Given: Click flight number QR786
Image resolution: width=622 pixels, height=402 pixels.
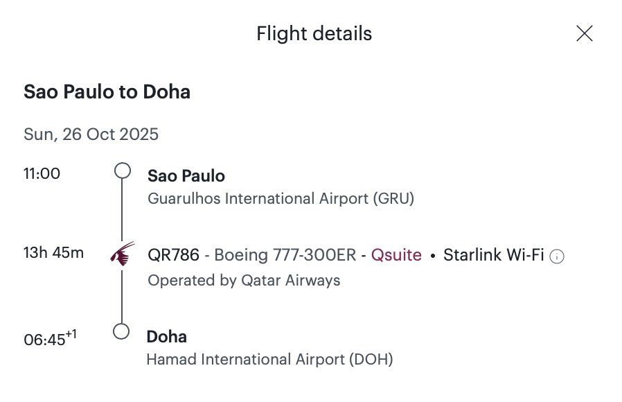Looking at the screenshot, I should [173, 255].
